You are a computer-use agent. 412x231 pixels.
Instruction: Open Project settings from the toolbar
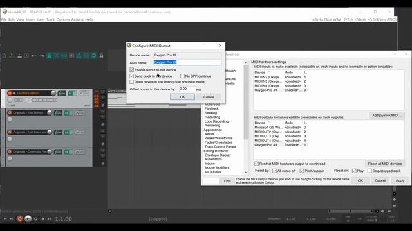26,56
